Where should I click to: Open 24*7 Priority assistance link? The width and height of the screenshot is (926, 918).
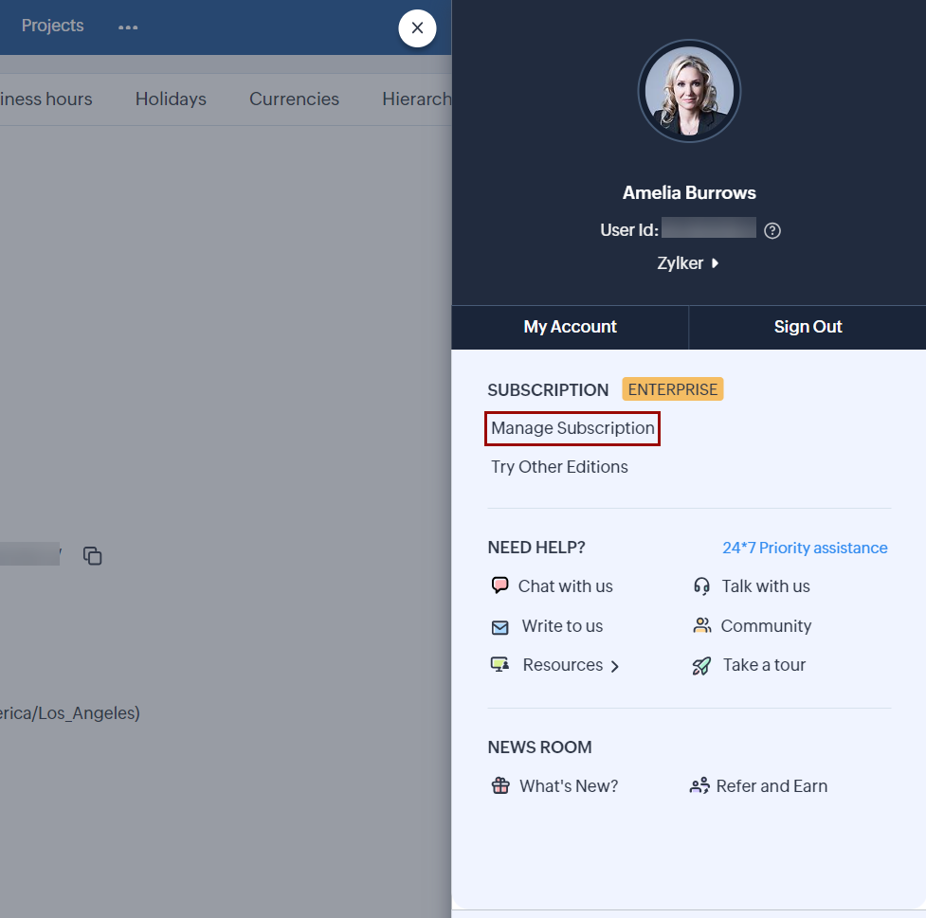(x=805, y=548)
